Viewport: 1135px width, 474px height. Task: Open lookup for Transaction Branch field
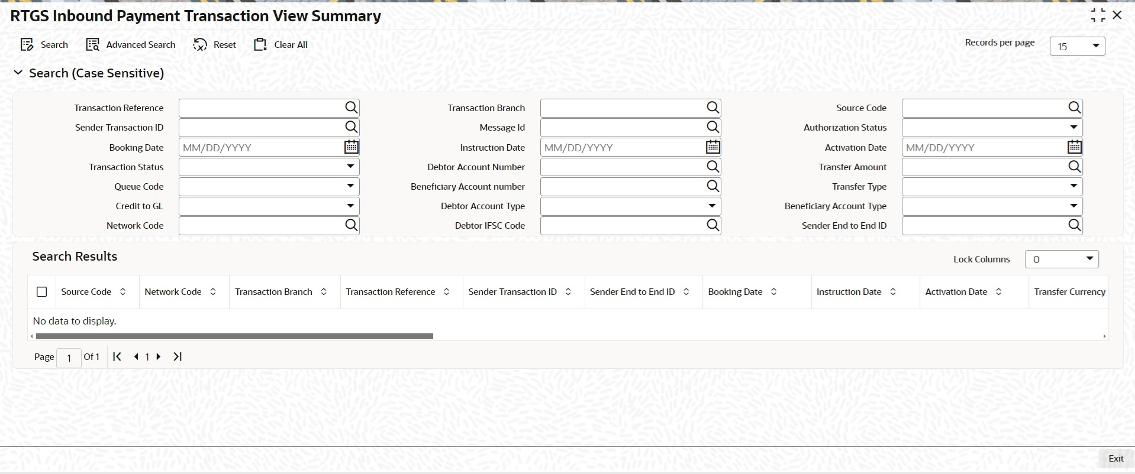coord(712,108)
